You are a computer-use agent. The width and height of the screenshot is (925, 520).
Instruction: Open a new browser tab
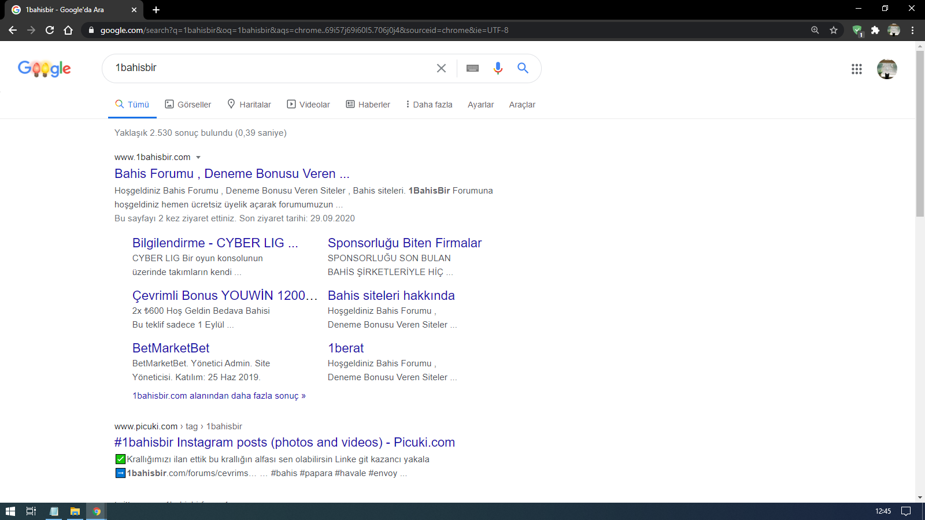[x=156, y=10]
